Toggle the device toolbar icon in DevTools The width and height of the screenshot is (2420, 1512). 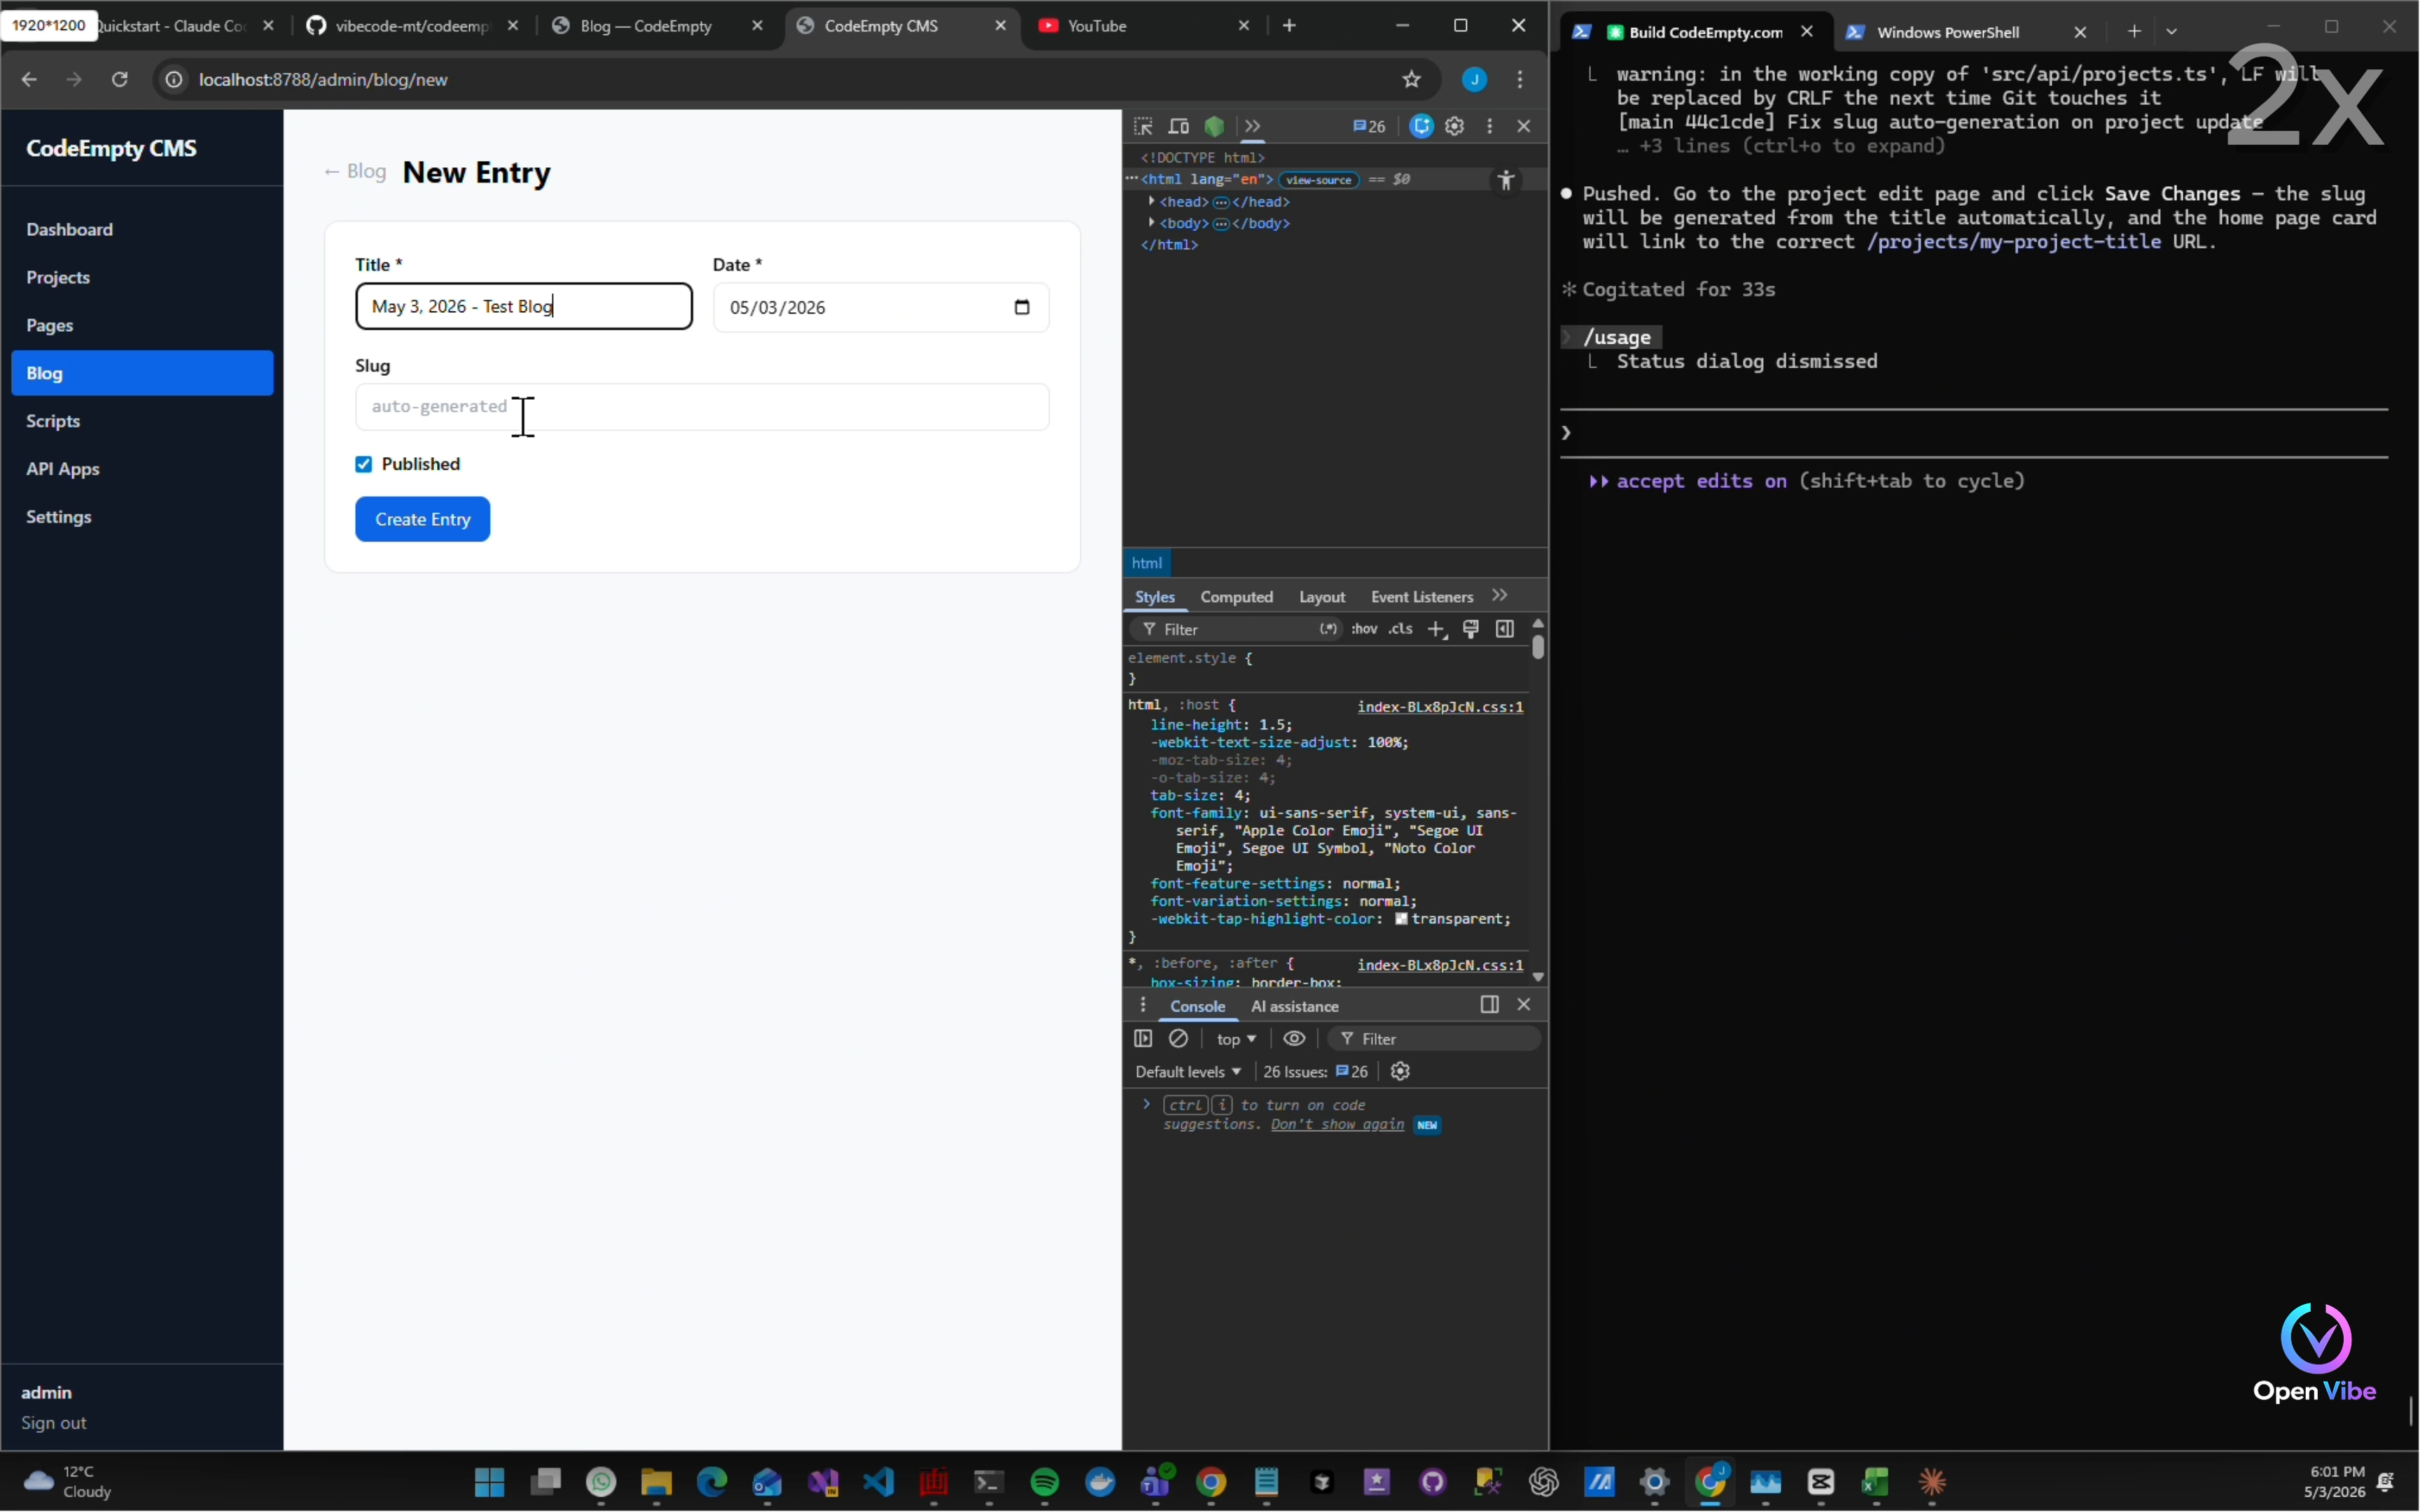click(x=1179, y=126)
